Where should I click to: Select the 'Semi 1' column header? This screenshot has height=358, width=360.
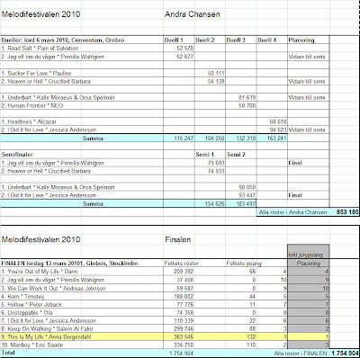[205, 155]
